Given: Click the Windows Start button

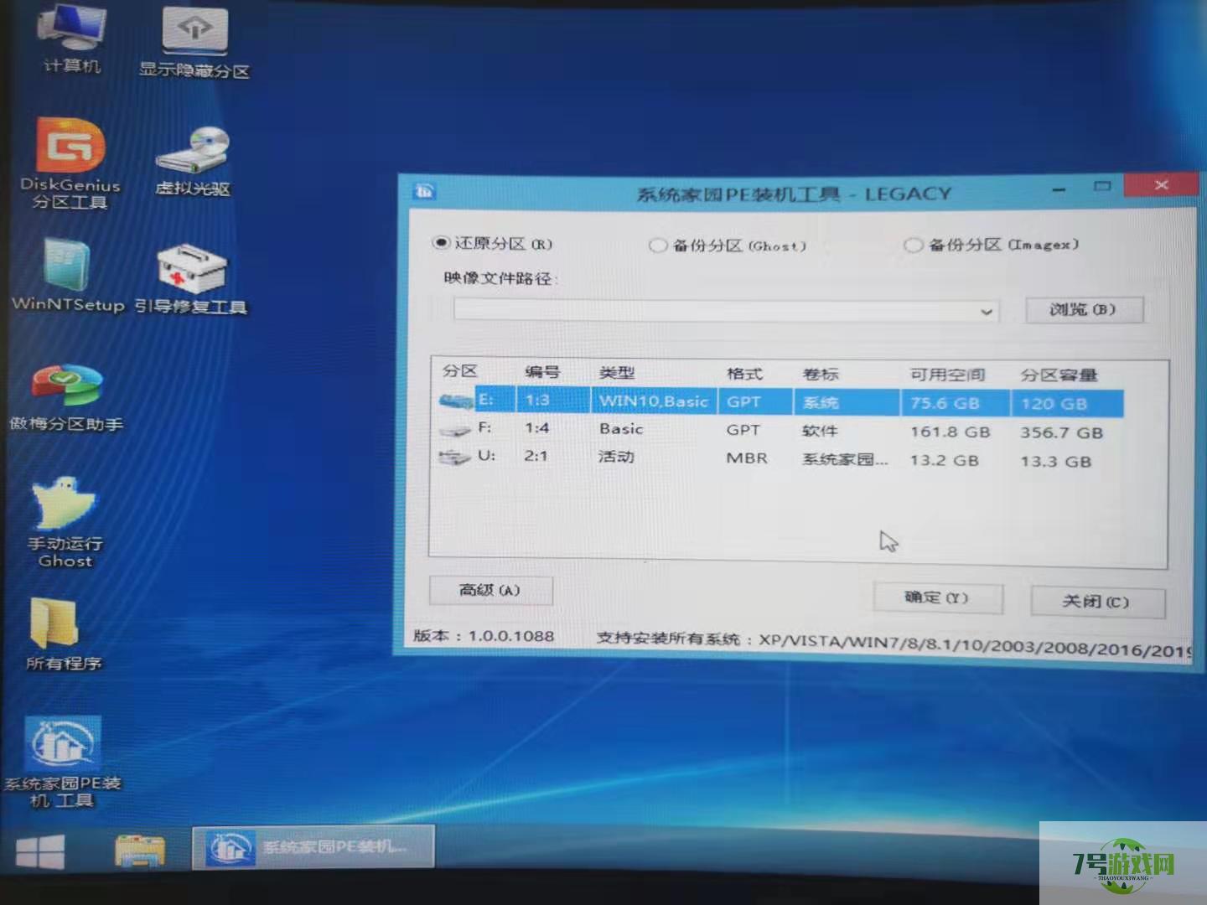Looking at the screenshot, I should pyautogui.click(x=39, y=852).
